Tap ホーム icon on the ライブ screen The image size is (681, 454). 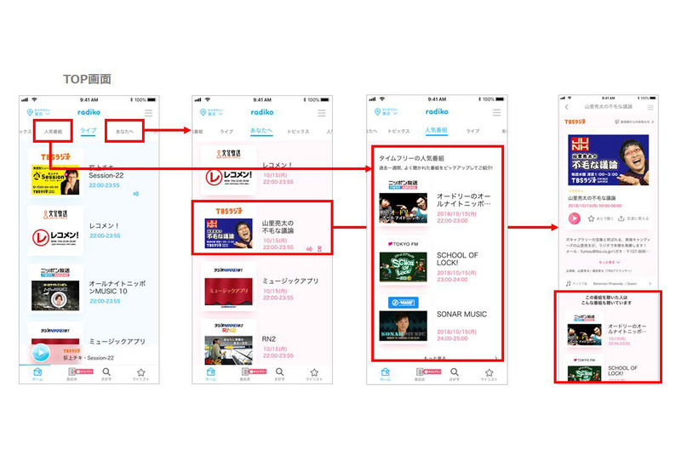point(37,374)
